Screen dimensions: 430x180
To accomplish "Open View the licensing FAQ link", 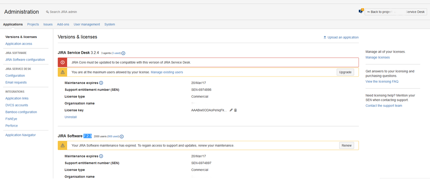I will (x=382, y=81).
